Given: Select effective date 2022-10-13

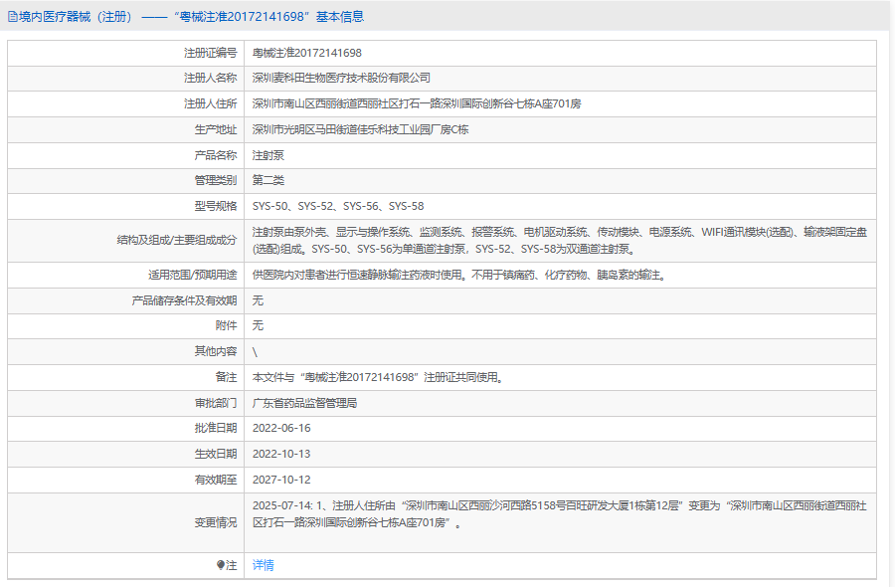Looking at the screenshot, I should coord(281,454).
